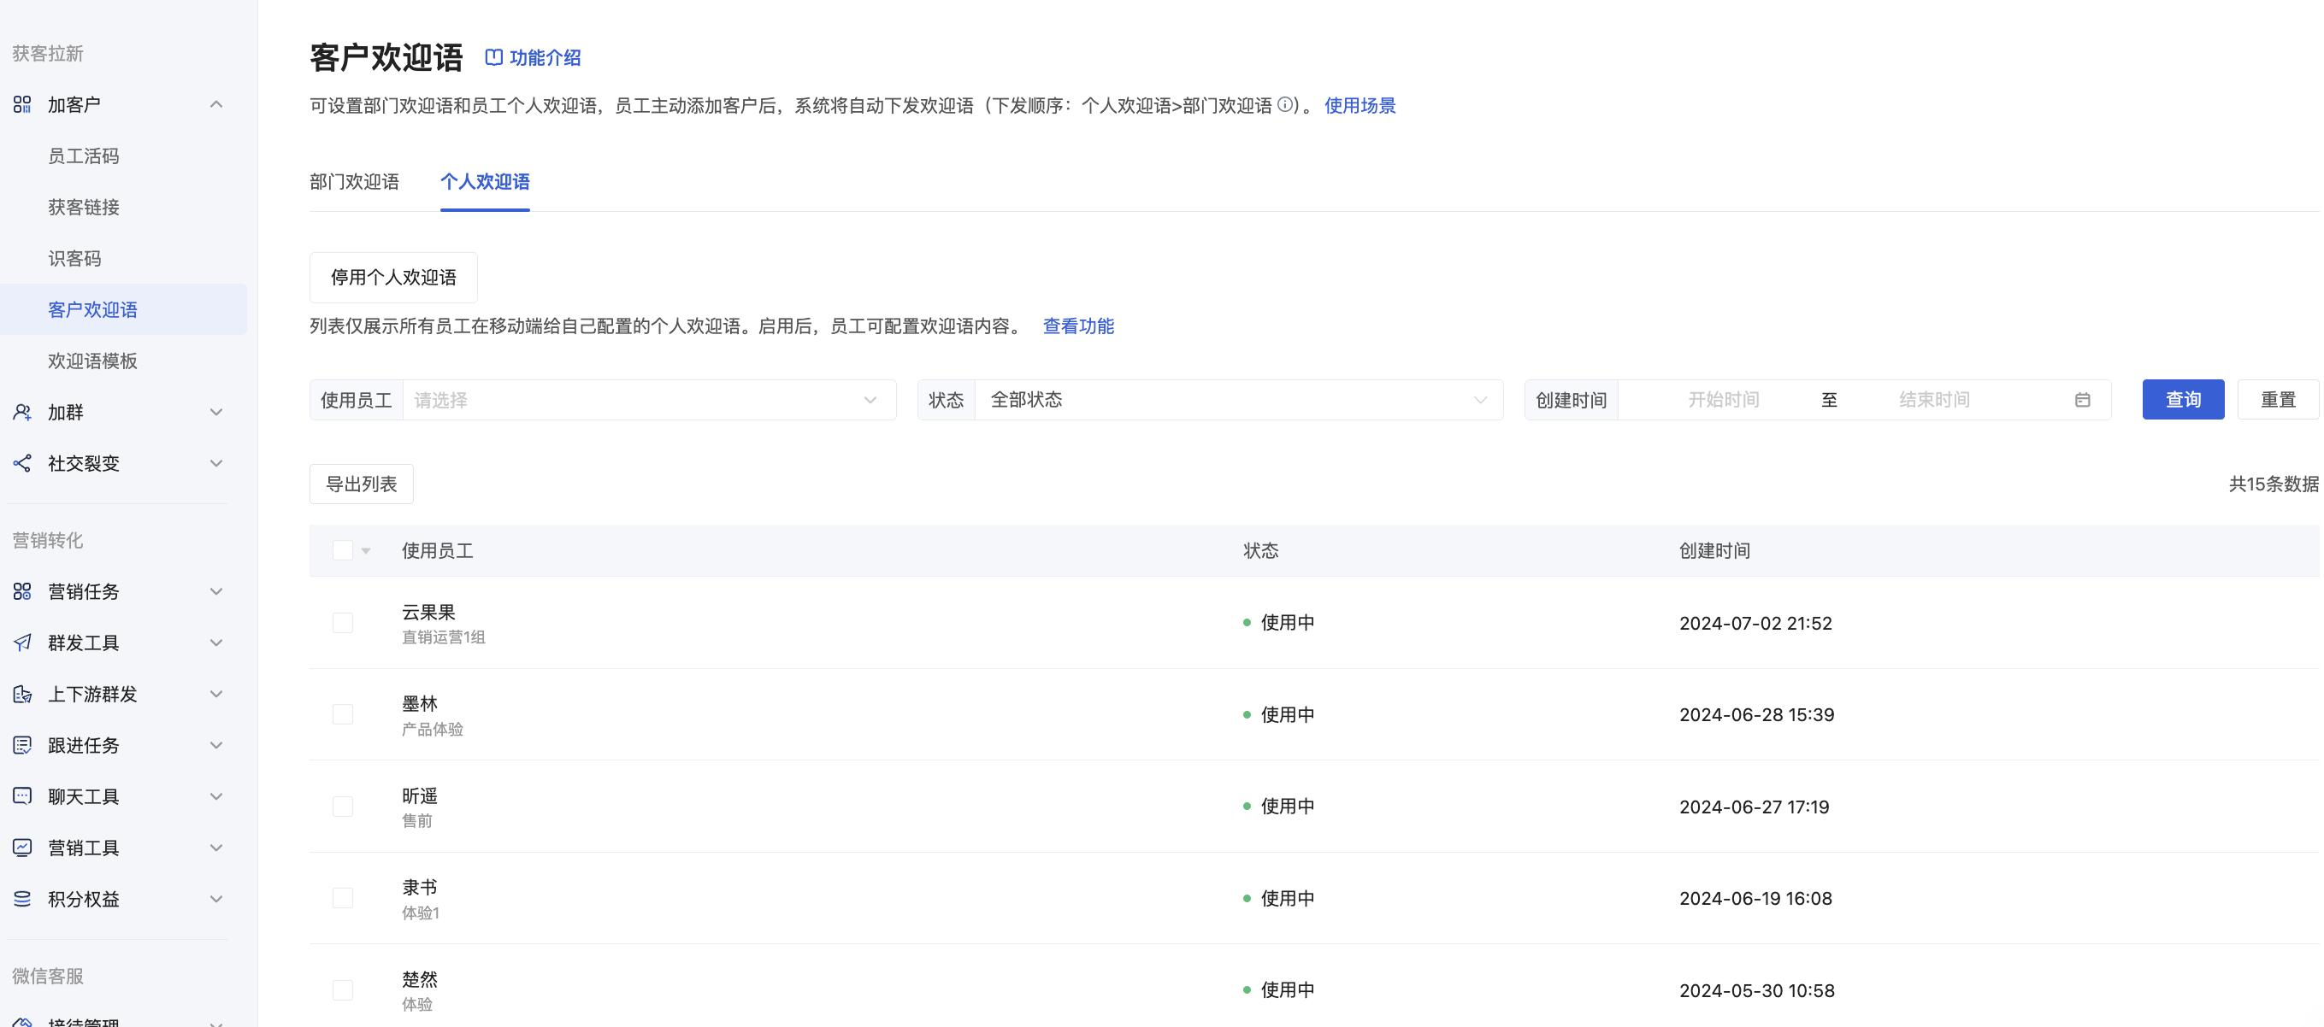Viewport: 2324px width, 1027px height.
Task: Click the info icon beside 部门欢迎语
Action: [1286, 104]
